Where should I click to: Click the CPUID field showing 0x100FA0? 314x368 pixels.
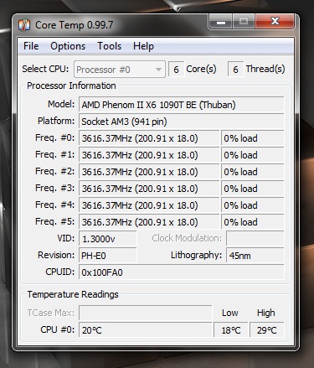(182, 272)
